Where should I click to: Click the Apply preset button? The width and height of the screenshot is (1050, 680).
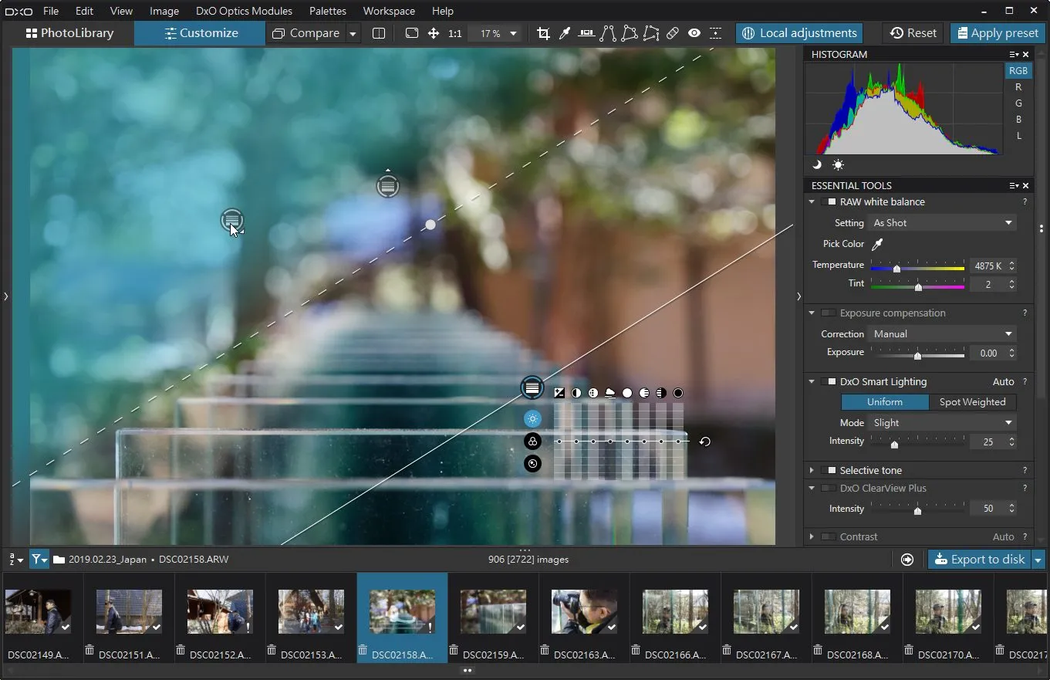pos(997,33)
